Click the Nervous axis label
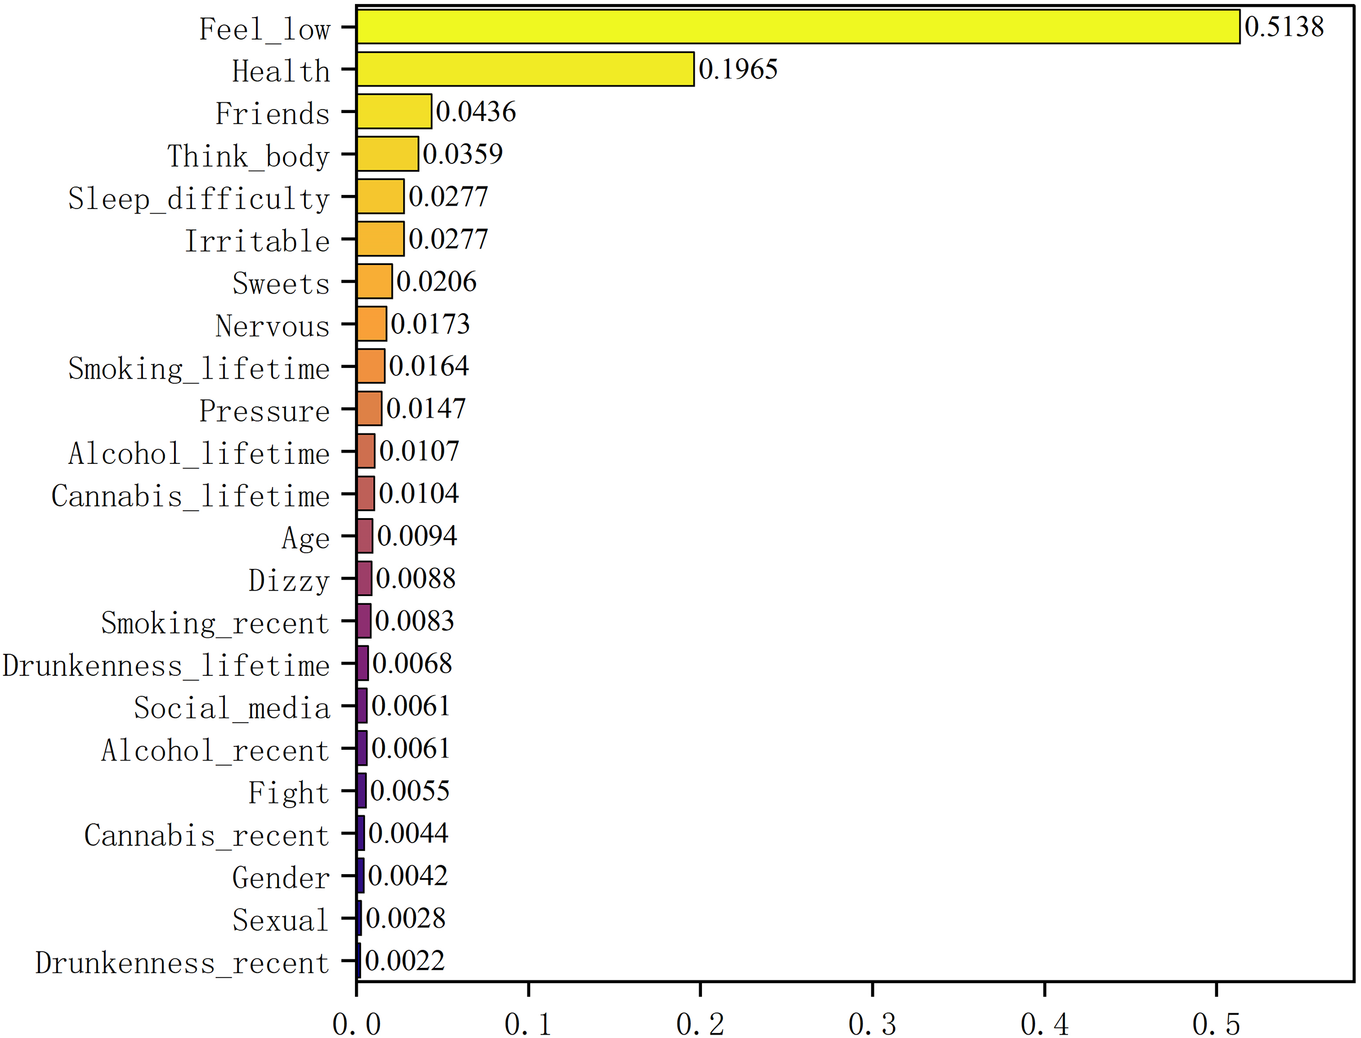Image resolution: width=1361 pixels, height=1038 pixels. pos(272,326)
